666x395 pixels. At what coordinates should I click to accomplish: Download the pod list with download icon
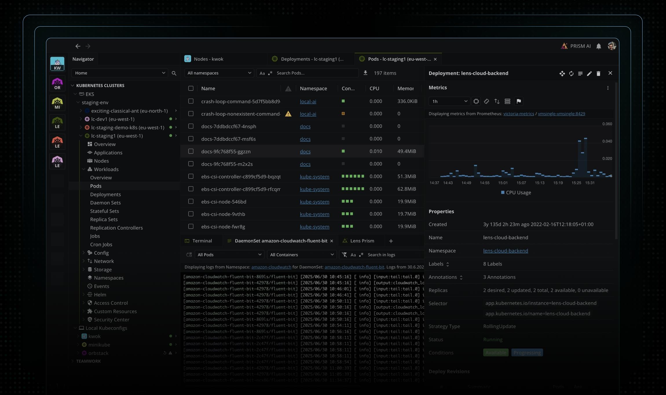coord(365,73)
